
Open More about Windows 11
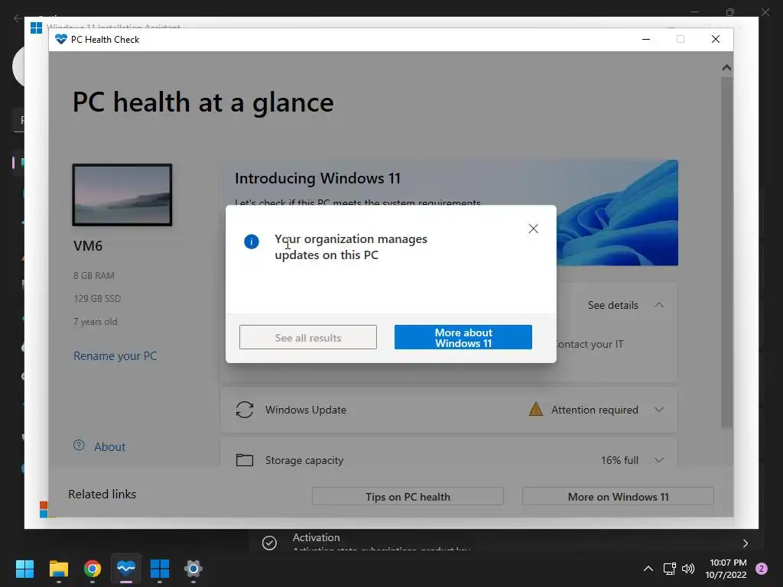[x=463, y=337]
